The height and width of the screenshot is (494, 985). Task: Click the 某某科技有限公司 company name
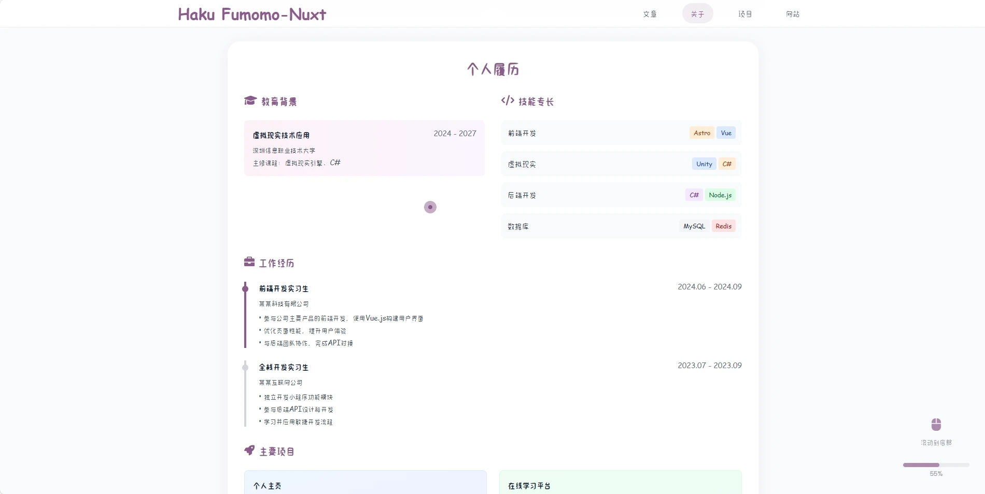click(x=284, y=303)
